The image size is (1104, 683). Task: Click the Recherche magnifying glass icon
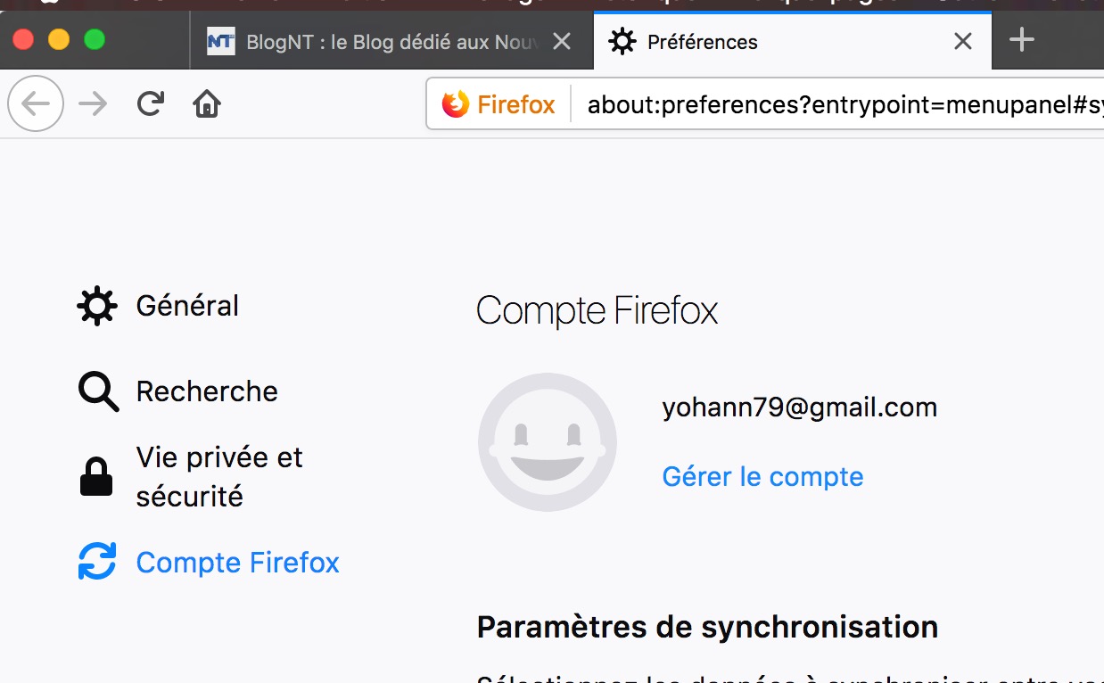coord(97,391)
